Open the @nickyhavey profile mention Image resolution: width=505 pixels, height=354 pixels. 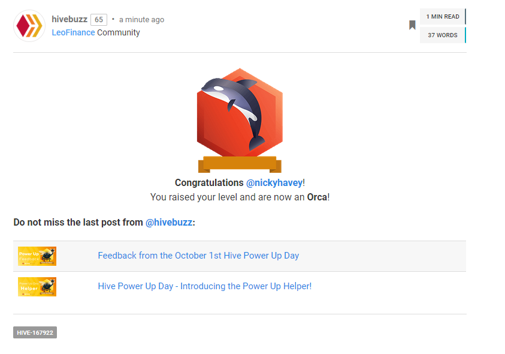coord(274,182)
